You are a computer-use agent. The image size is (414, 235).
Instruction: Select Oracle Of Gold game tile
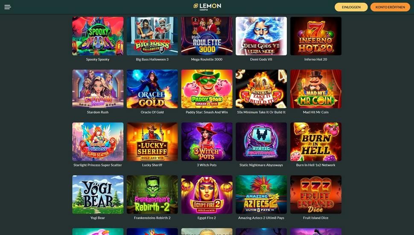[152, 89]
